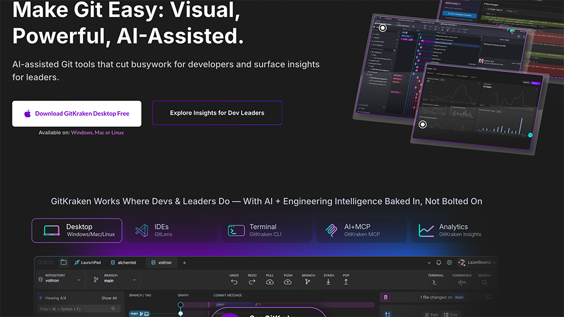Click the back chevron beside Viewing 4/4

[41, 298]
